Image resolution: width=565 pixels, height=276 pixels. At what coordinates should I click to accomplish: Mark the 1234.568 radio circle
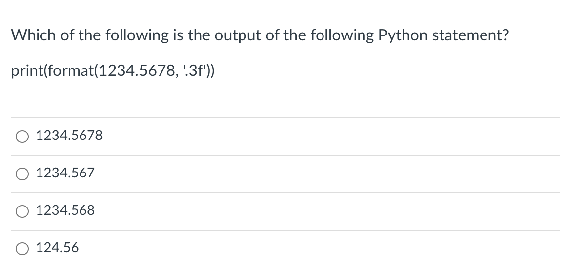click(x=22, y=211)
